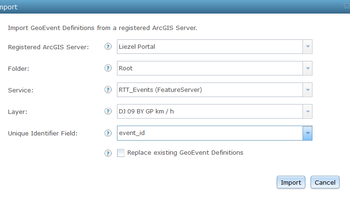Click help icon beside Replace existing checkbox
The height and width of the screenshot is (202, 350).
[x=108, y=153]
